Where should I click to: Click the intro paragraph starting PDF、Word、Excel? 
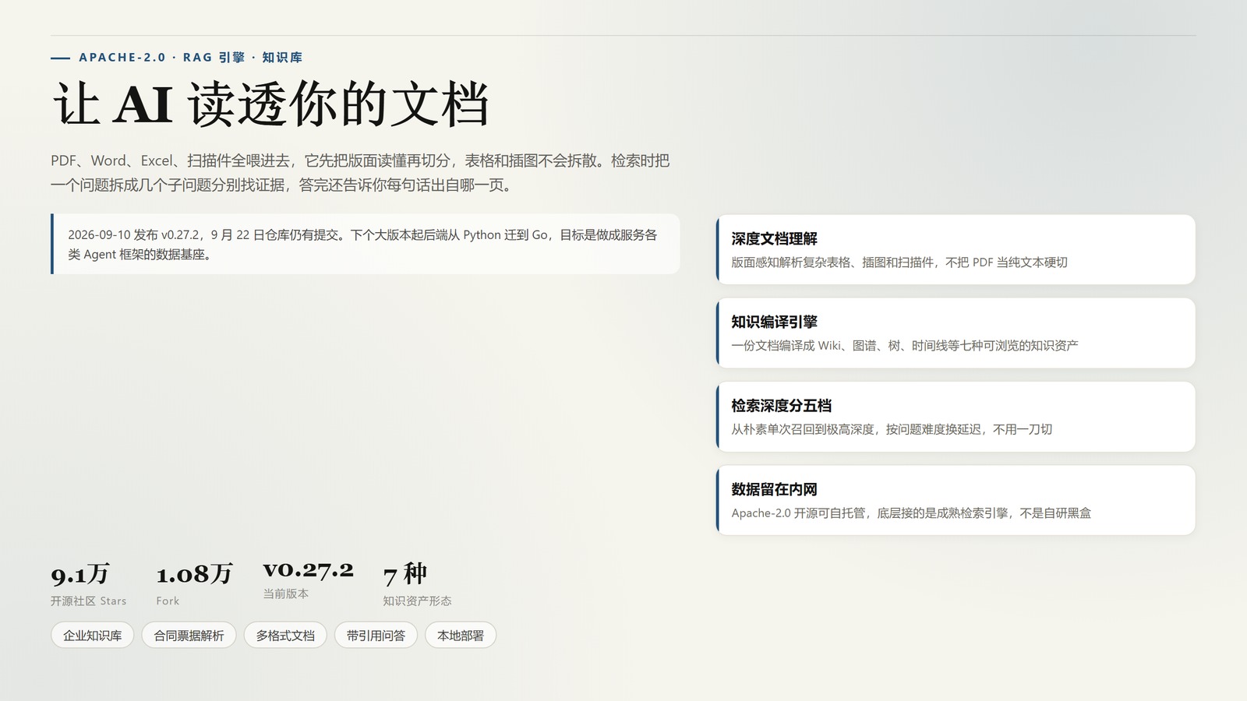(360, 173)
